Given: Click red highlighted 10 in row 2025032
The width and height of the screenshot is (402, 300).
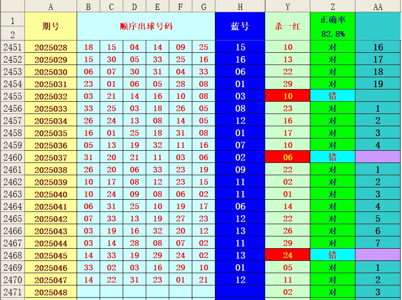Looking at the screenshot, I should coord(288,96).
